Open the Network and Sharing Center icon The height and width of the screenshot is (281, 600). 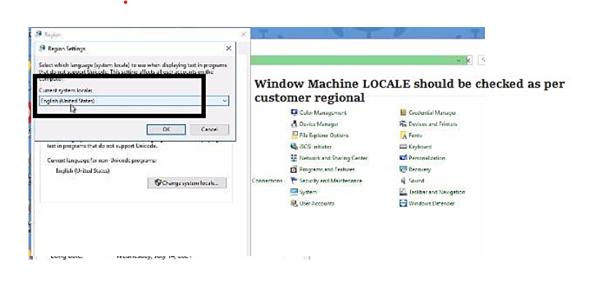pos(294,158)
